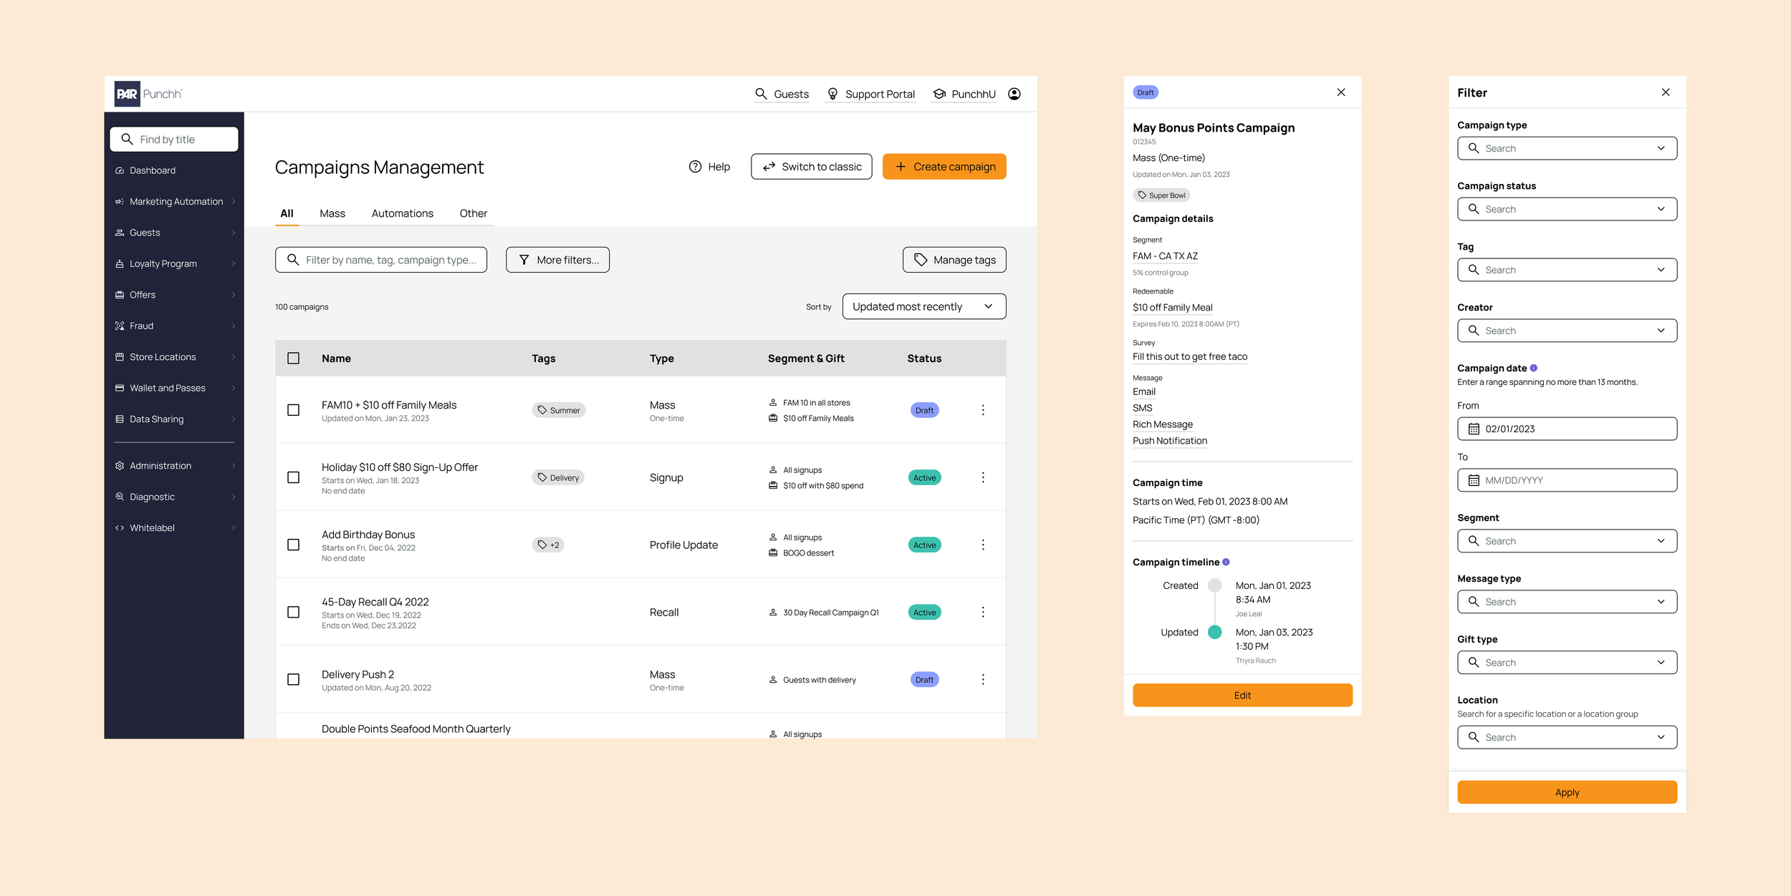1791x896 pixels.
Task: Tick the select-all checkbox in table header
Action: click(x=293, y=358)
